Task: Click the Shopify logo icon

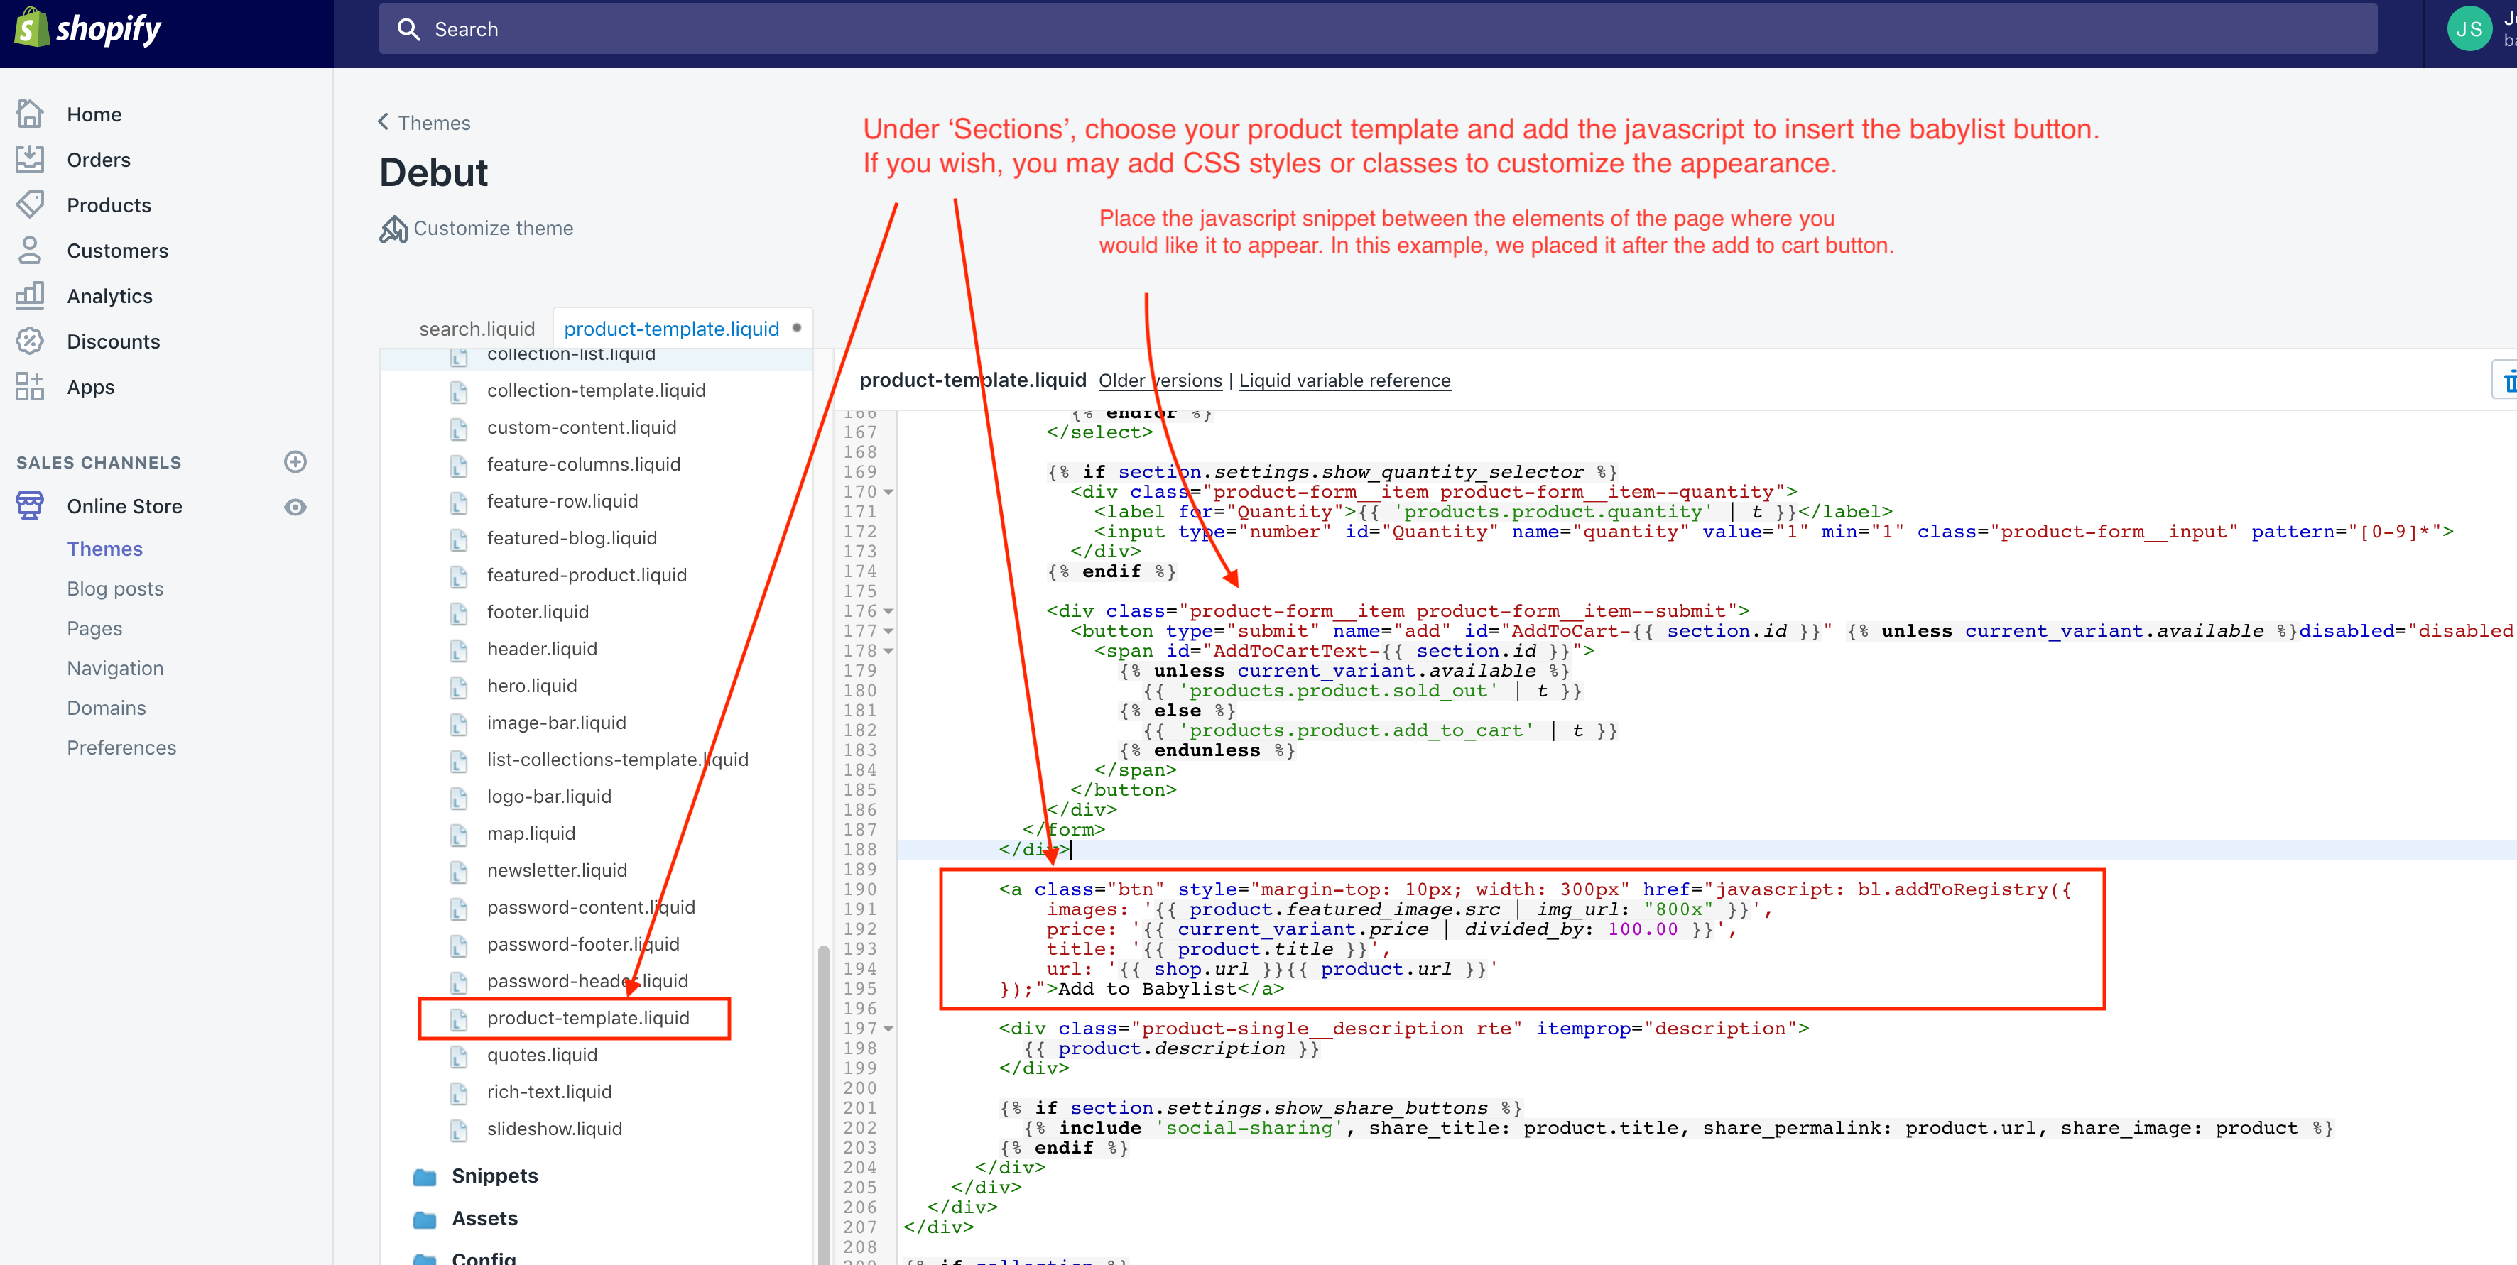Action: [31, 26]
